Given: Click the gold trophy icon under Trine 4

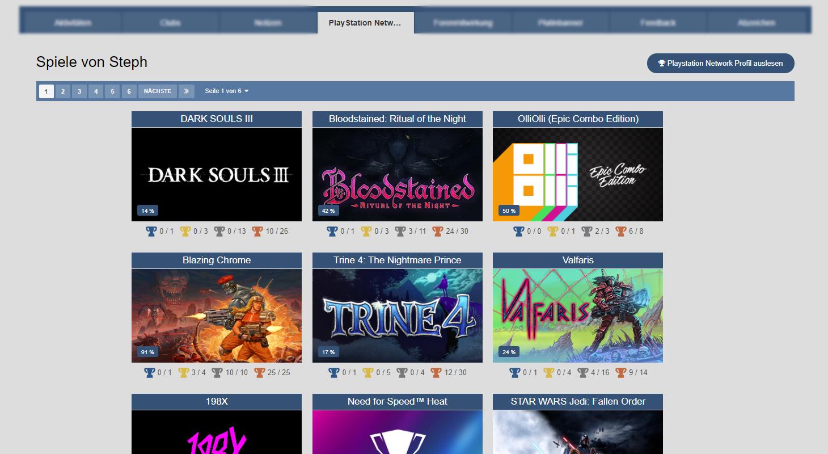Looking at the screenshot, I should coord(367,372).
